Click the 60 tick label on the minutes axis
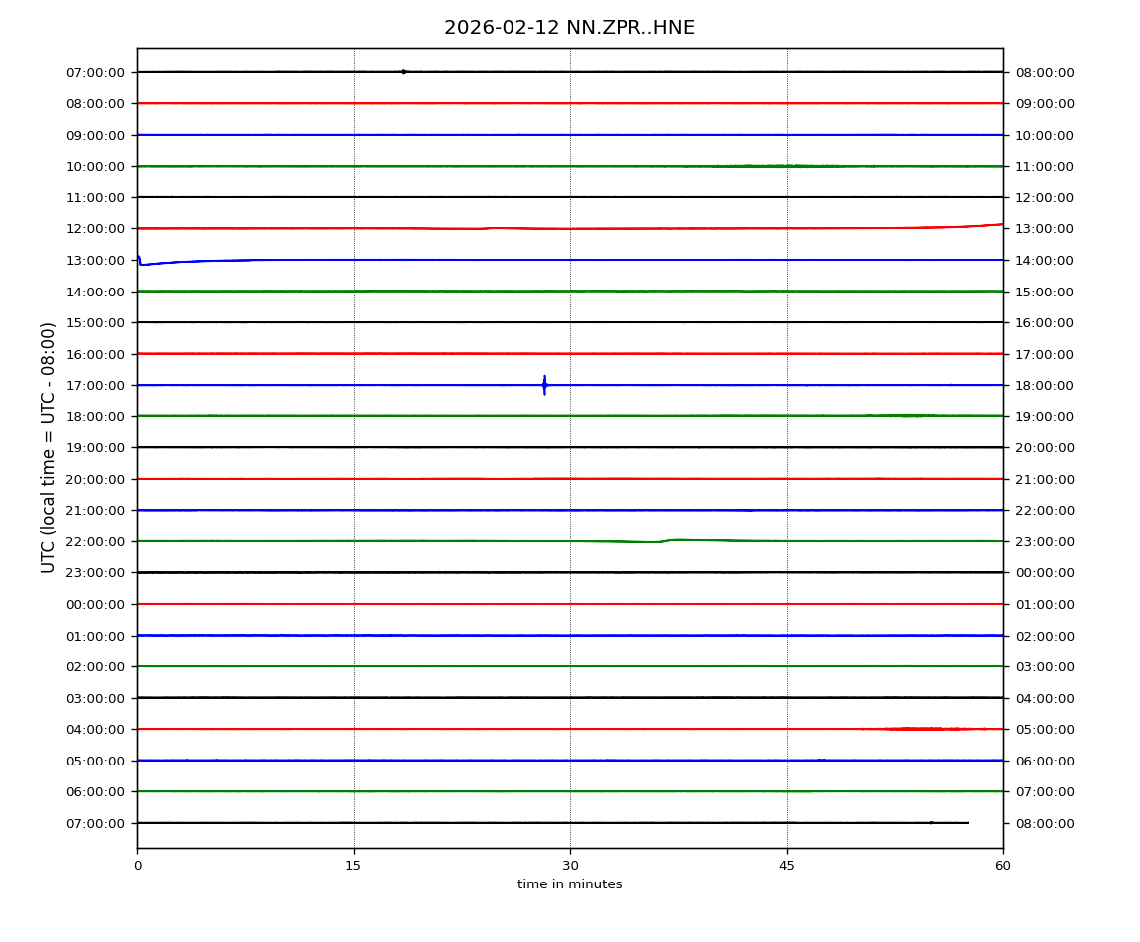 point(1003,866)
